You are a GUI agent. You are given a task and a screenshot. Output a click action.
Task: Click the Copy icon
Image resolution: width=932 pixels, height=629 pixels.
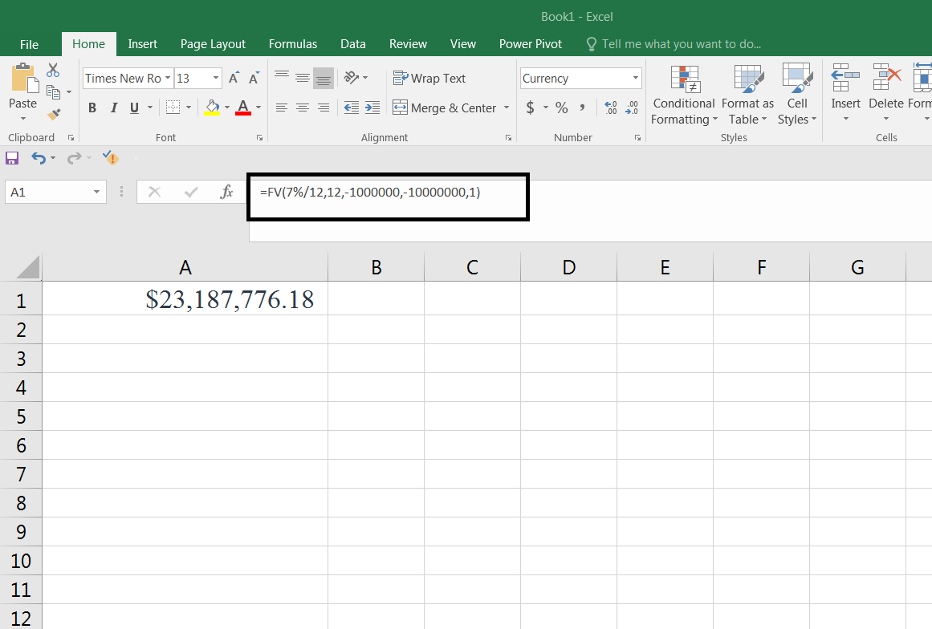(x=54, y=92)
